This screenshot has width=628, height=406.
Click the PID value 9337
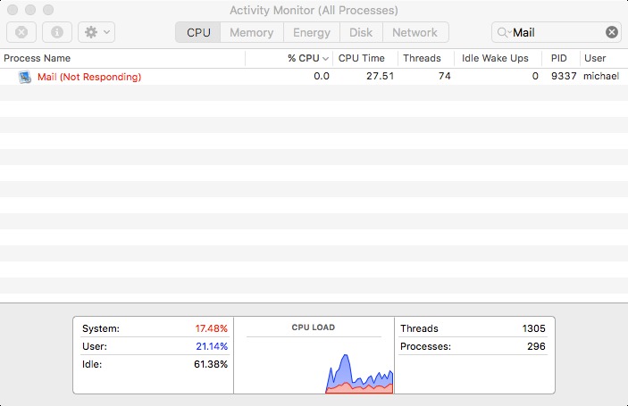(x=564, y=76)
